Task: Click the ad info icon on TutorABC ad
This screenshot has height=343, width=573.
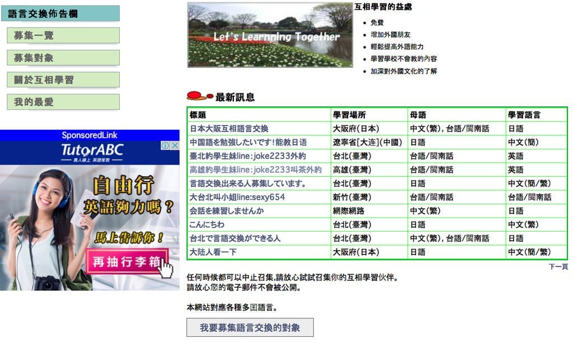Action: (165, 145)
